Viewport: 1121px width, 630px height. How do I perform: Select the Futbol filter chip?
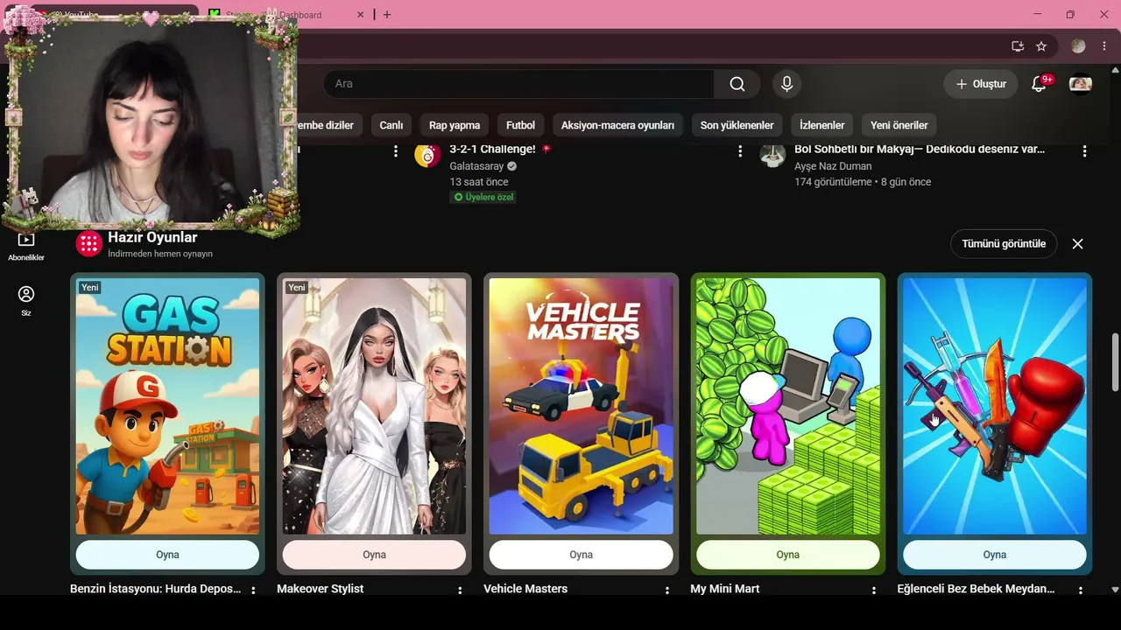tap(520, 125)
